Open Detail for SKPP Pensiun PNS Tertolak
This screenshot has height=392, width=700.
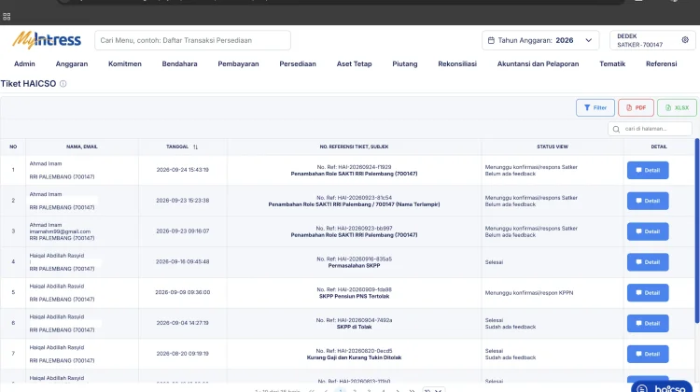click(x=648, y=293)
